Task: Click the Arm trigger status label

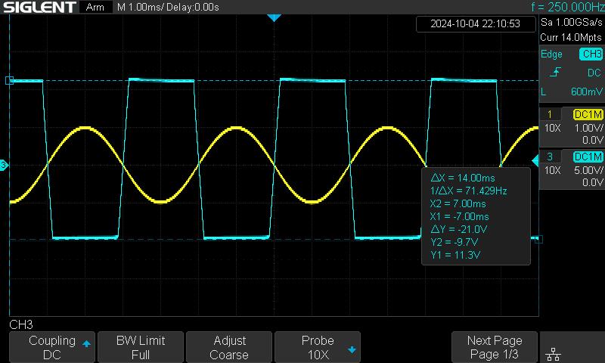Action: (x=95, y=8)
